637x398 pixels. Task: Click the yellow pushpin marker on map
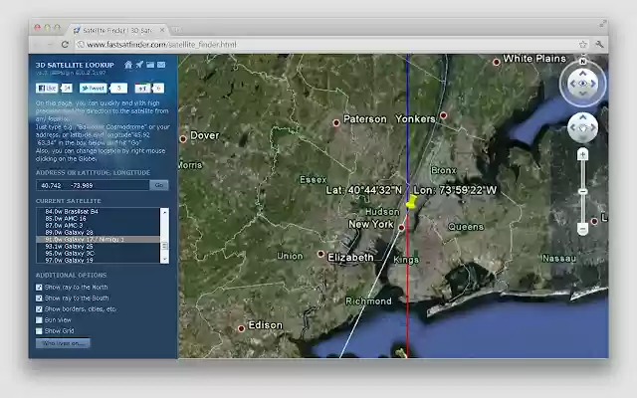click(x=411, y=202)
